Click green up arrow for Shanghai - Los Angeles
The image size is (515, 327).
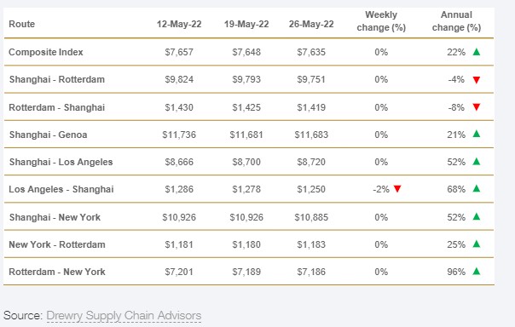[x=477, y=161]
